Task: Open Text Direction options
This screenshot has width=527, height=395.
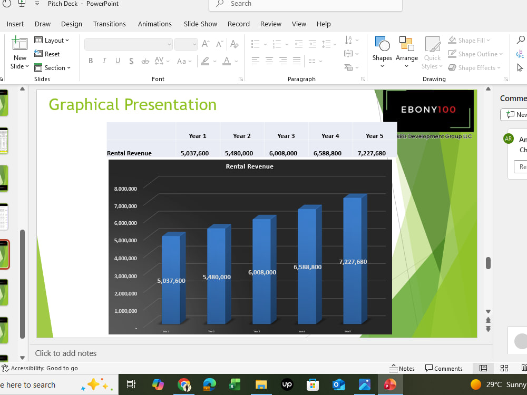Action: click(x=352, y=41)
